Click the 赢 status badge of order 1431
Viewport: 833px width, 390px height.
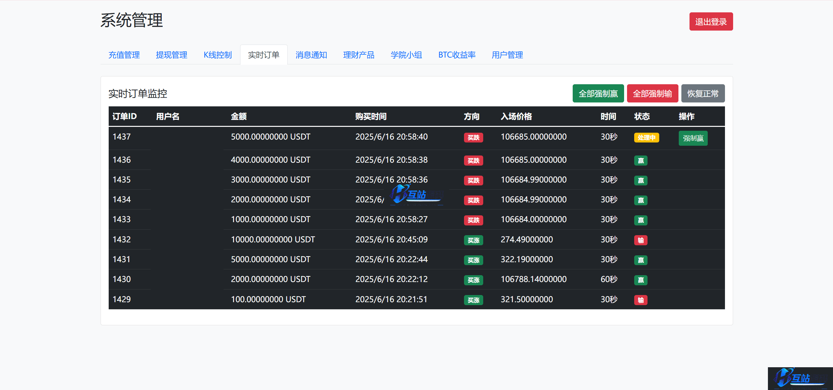pos(641,260)
